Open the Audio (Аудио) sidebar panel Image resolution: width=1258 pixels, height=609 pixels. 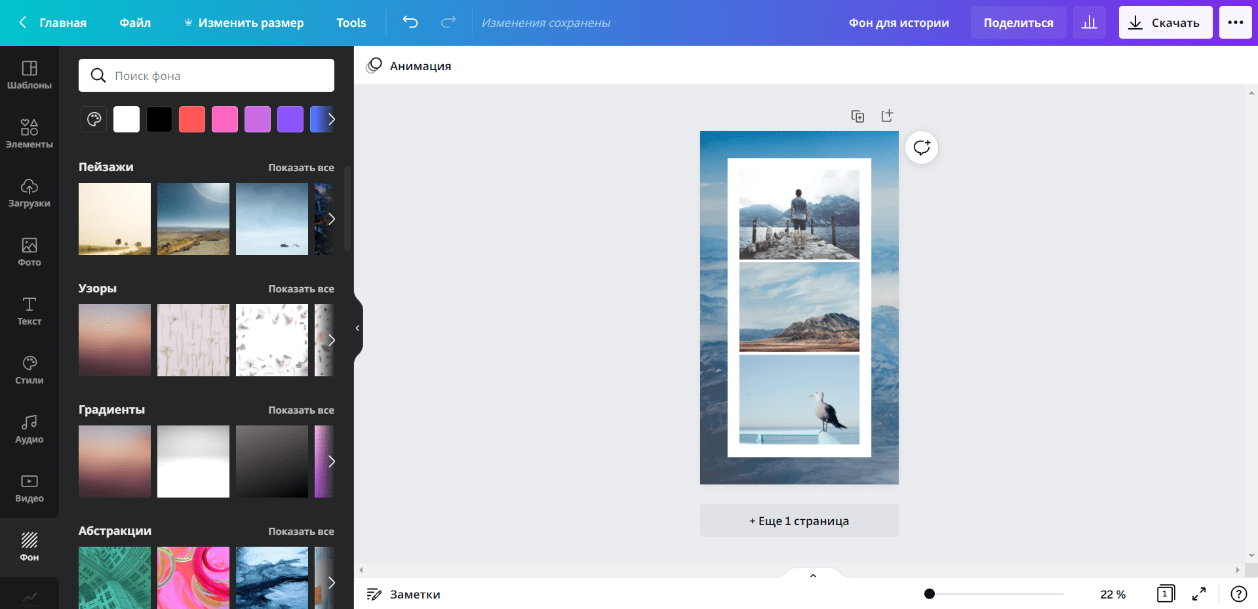point(29,429)
